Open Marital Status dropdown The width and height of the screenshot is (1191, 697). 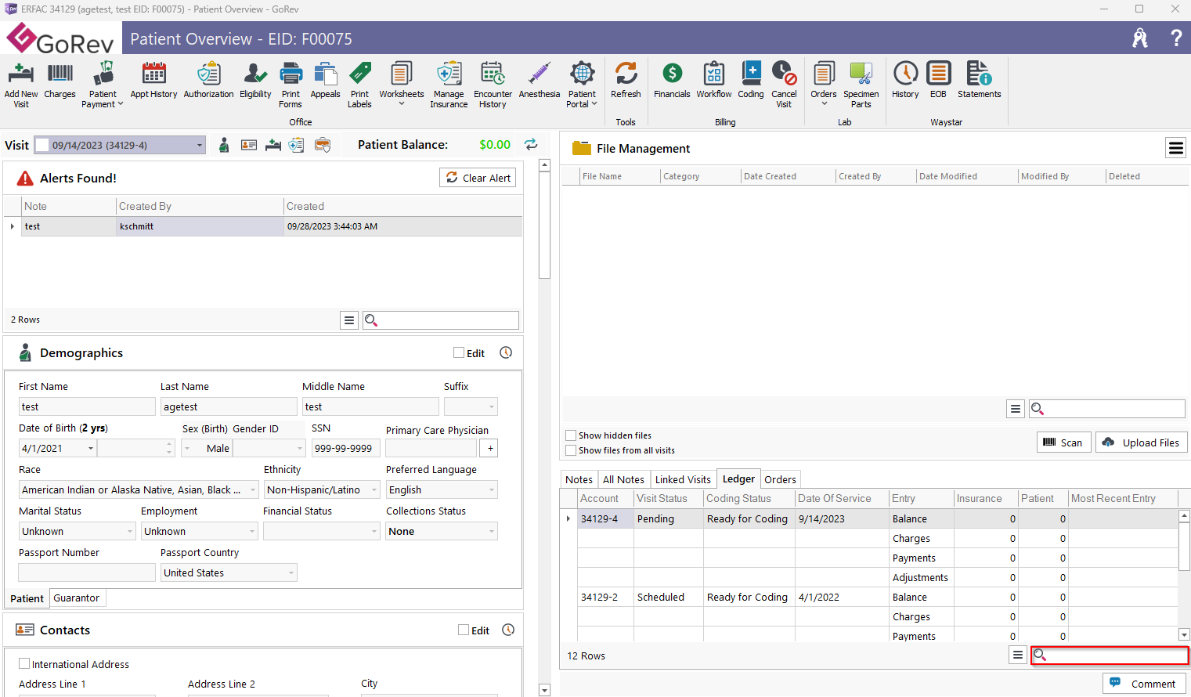point(130,531)
